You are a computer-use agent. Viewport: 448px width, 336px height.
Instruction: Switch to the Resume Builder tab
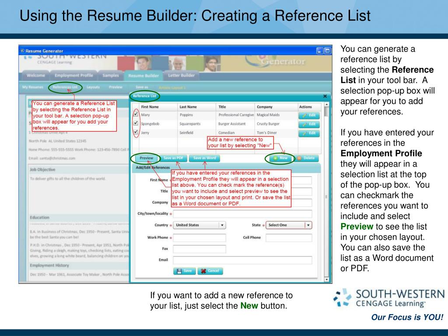(143, 76)
